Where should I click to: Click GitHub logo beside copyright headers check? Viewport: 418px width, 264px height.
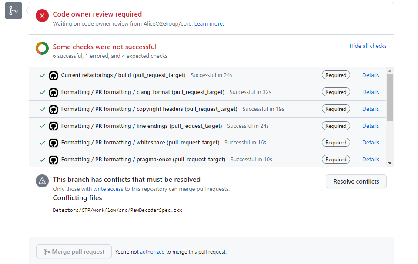click(x=54, y=110)
